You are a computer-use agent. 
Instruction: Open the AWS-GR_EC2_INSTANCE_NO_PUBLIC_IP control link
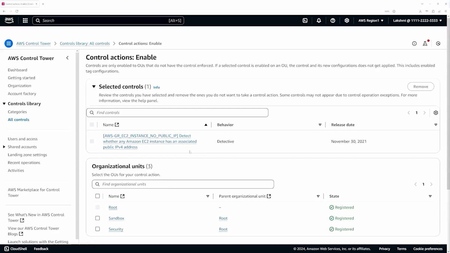point(150,141)
